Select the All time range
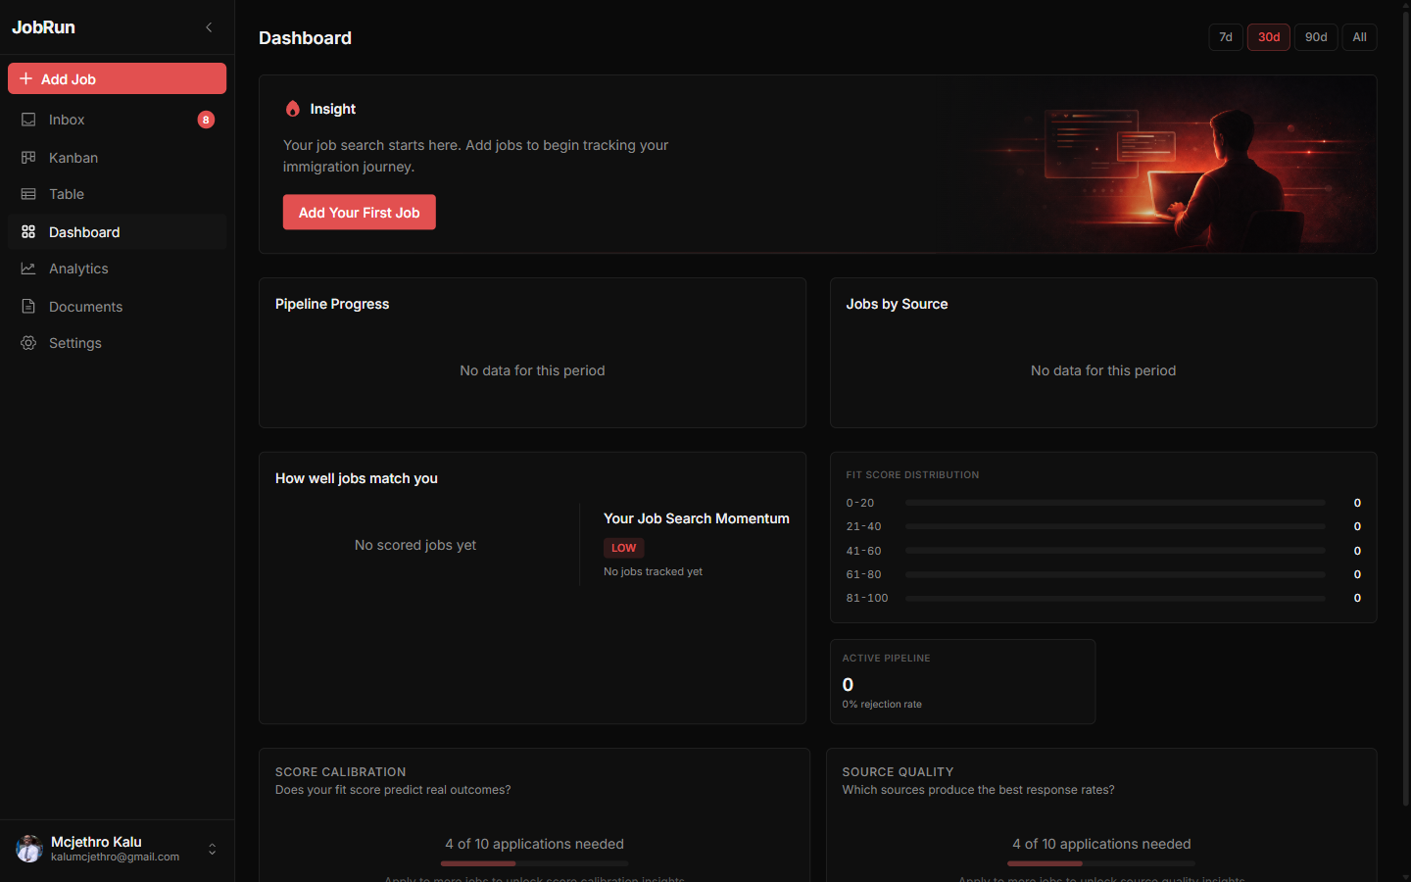This screenshot has width=1411, height=882. click(x=1359, y=37)
